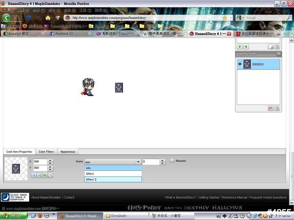
Task: Add new layer using page-plus icon
Action: (x=271, y=46)
